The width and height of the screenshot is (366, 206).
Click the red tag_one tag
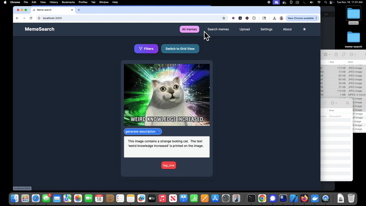168,165
